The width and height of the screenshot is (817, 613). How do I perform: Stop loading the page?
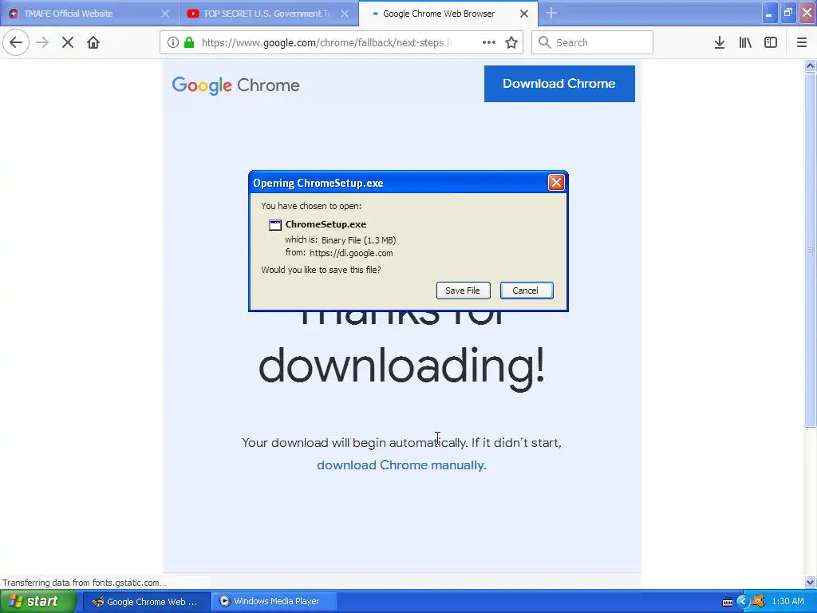coord(68,42)
